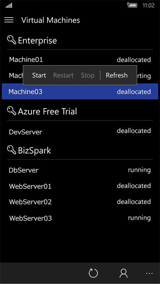Open the user account icon
This screenshot has width=160, height=284.
(x=124, y=273)
